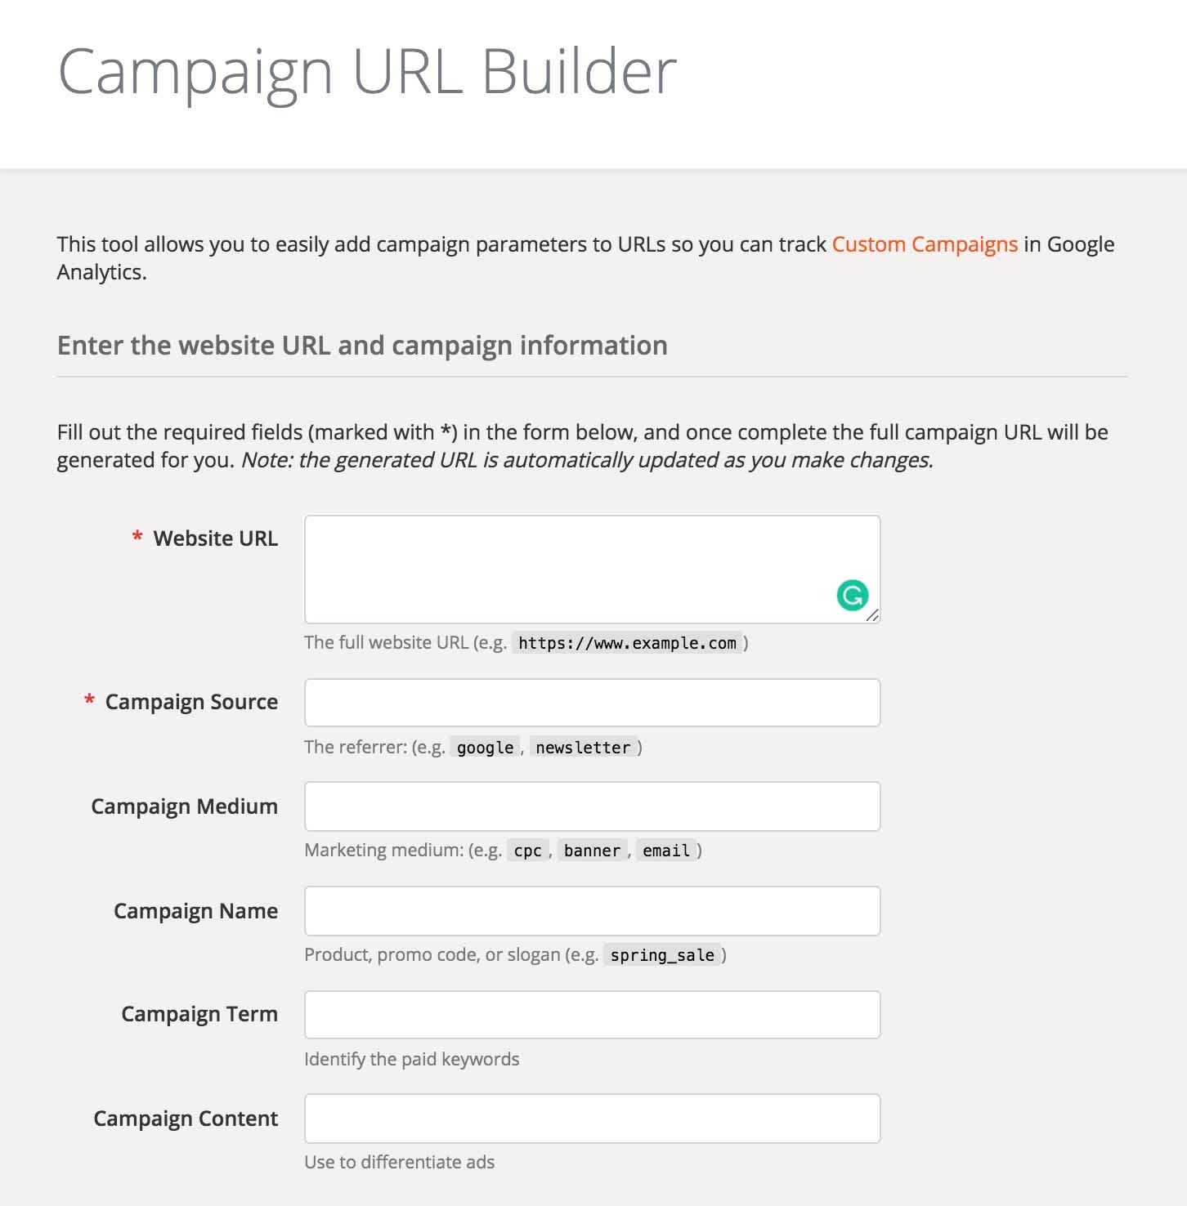The height and width of the screenshot is (1206, 1187).
Task: Click the resize handle of Website URL textarea
Action: point(873,616)
